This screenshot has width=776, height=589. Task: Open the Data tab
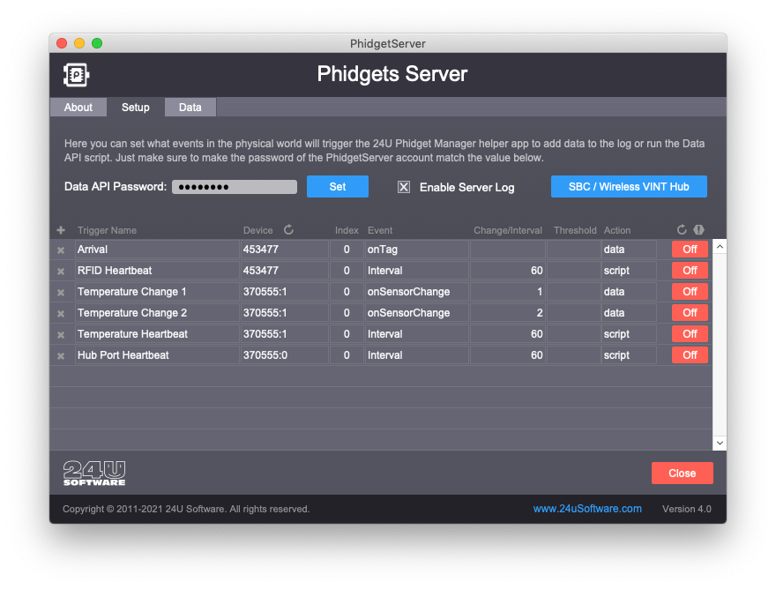pos(190,107)
